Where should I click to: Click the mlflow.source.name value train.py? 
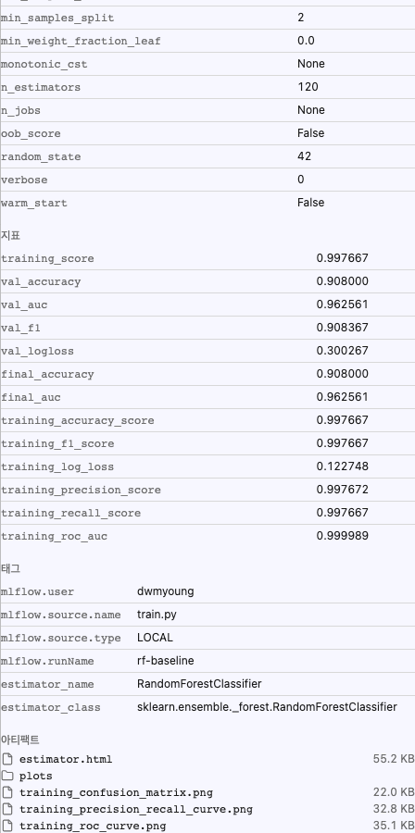(157, 615)
